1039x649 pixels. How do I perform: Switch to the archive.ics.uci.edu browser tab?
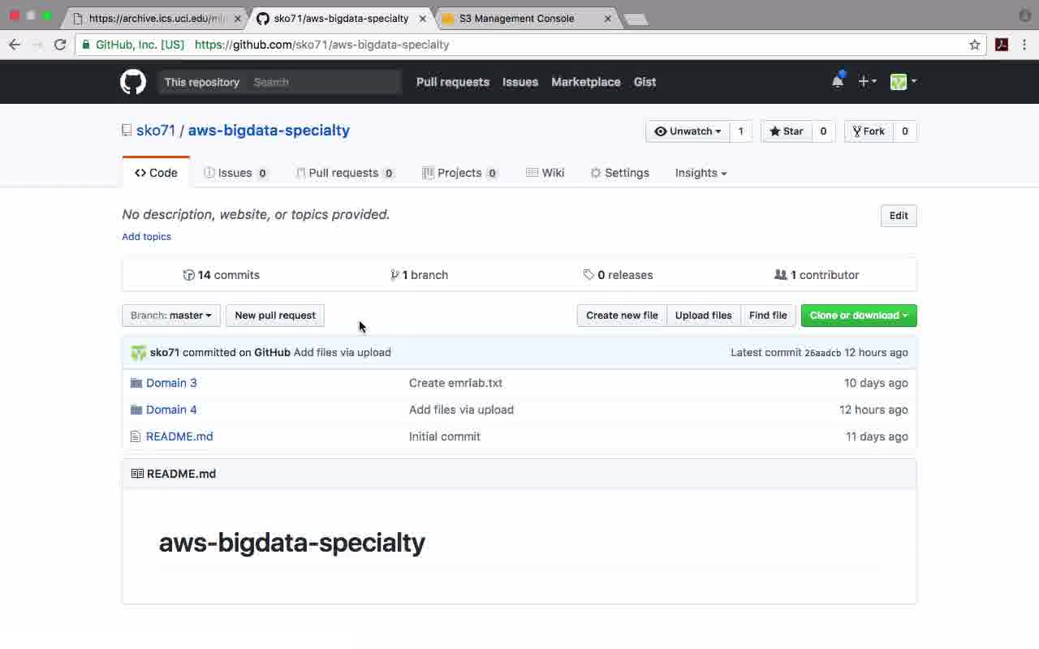tap(154, 19)
